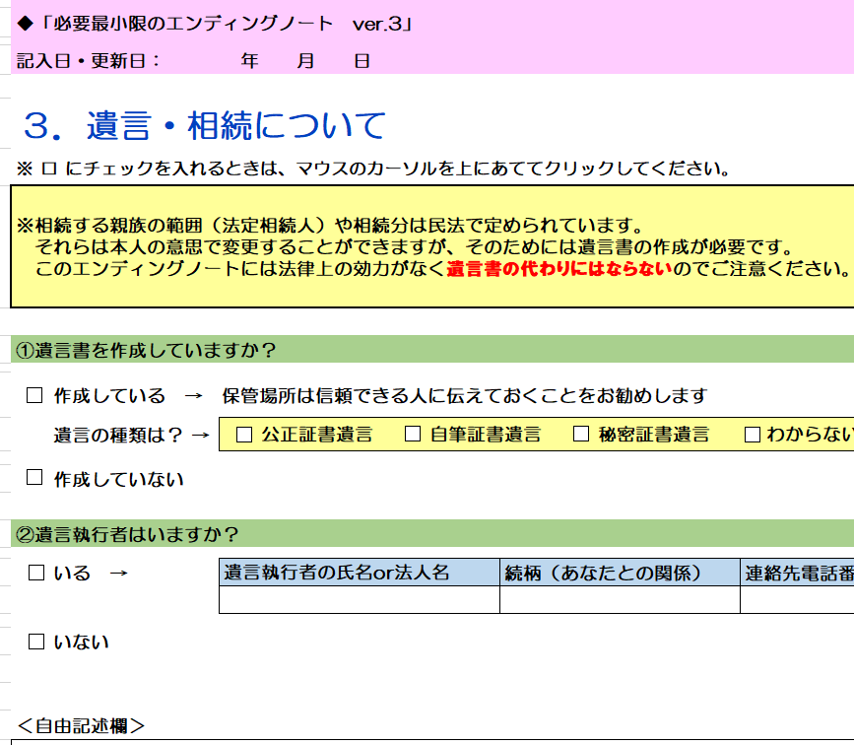The width and height of the screenshot is (854, 745).
Task: Tick the 自筆証書遺言 checkbox
Action: 413,434
